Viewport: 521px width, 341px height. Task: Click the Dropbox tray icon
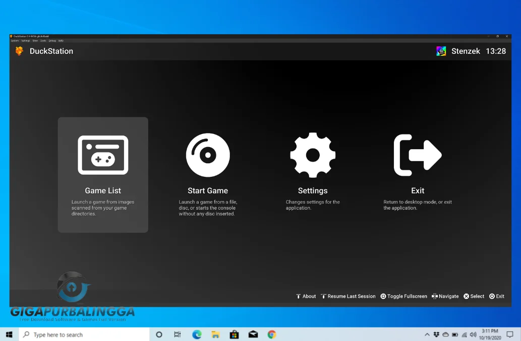[436, 334]
